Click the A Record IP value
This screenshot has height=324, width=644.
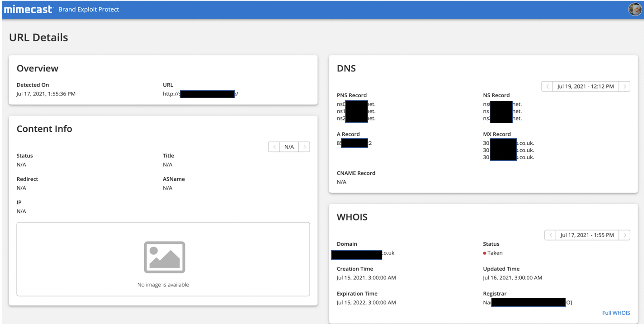coord(354,143)
